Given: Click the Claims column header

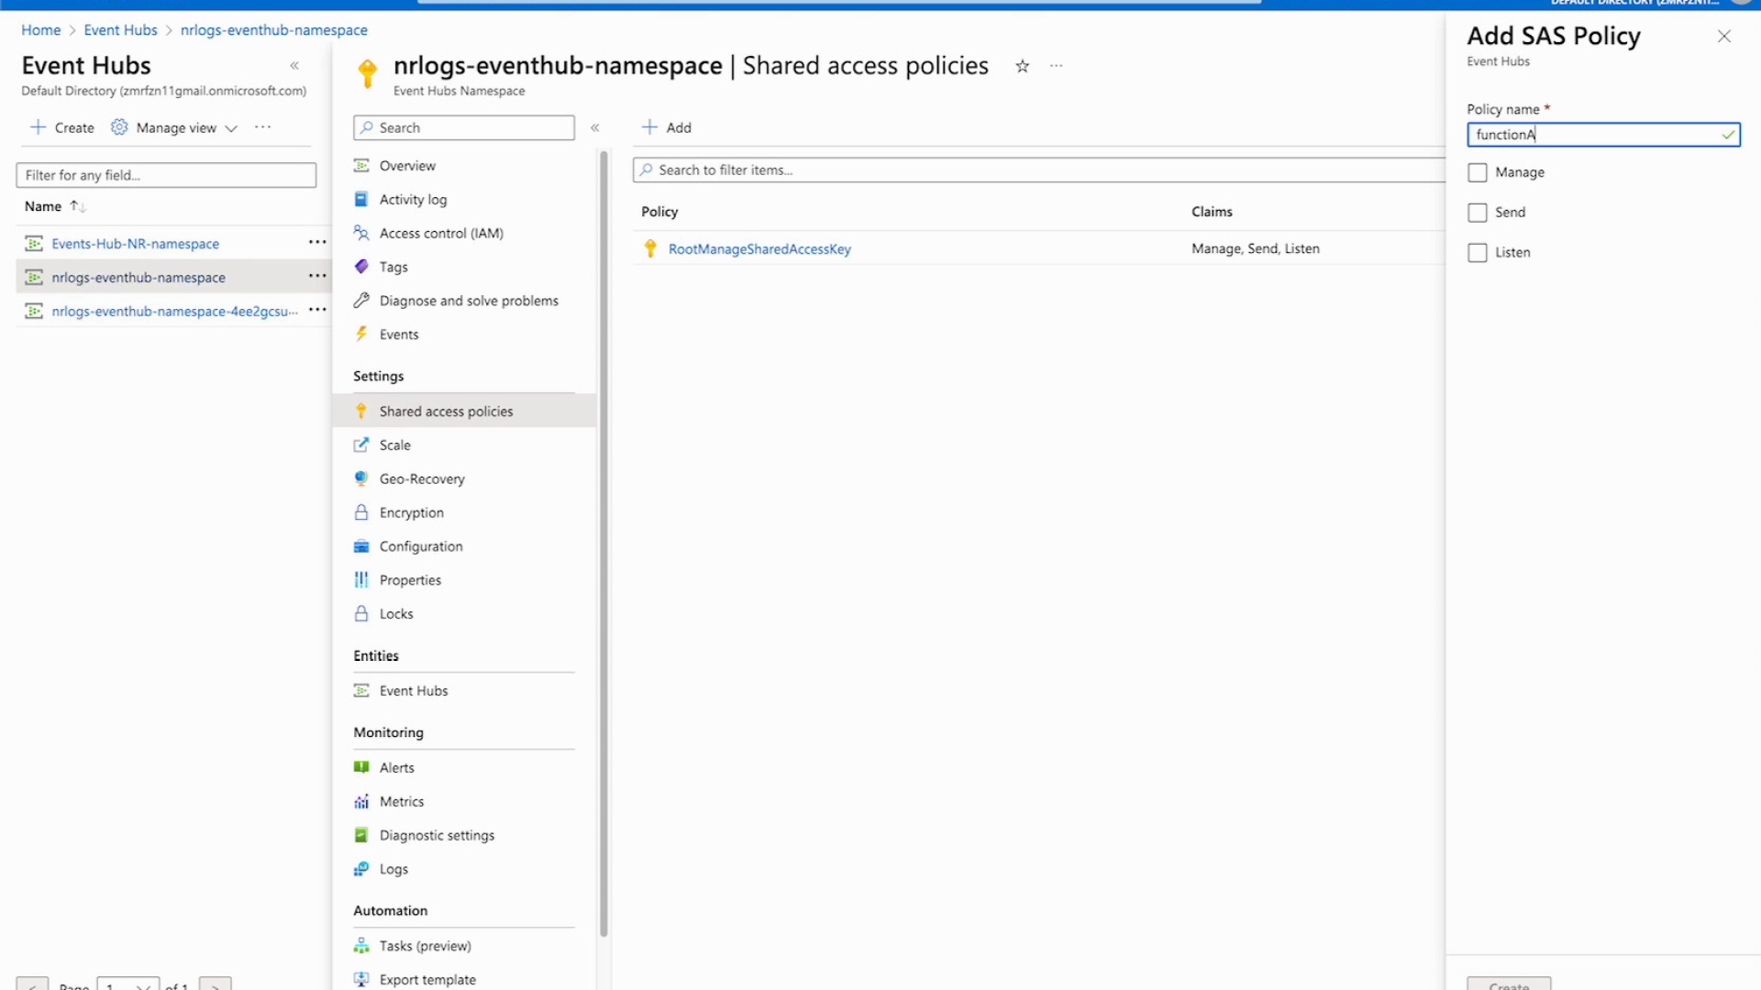Looking at the screenshot, I should (x=1212, y=212).
